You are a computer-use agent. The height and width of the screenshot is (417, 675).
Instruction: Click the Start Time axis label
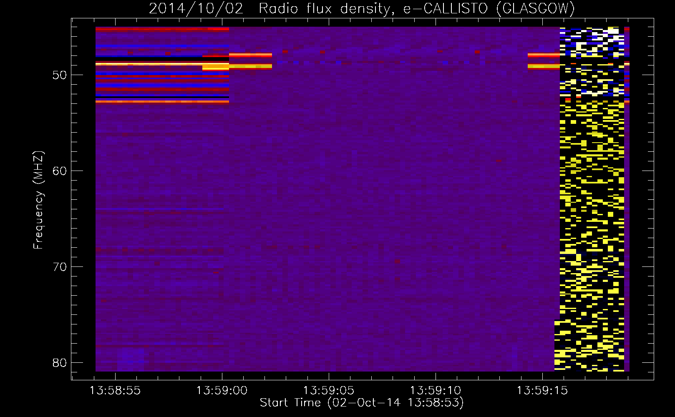[362, 403]
